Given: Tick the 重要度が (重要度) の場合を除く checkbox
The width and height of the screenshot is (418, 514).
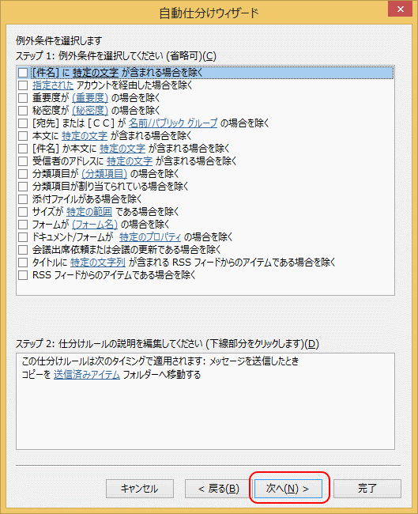Looking at the screenshot, I should coord(23,98).
